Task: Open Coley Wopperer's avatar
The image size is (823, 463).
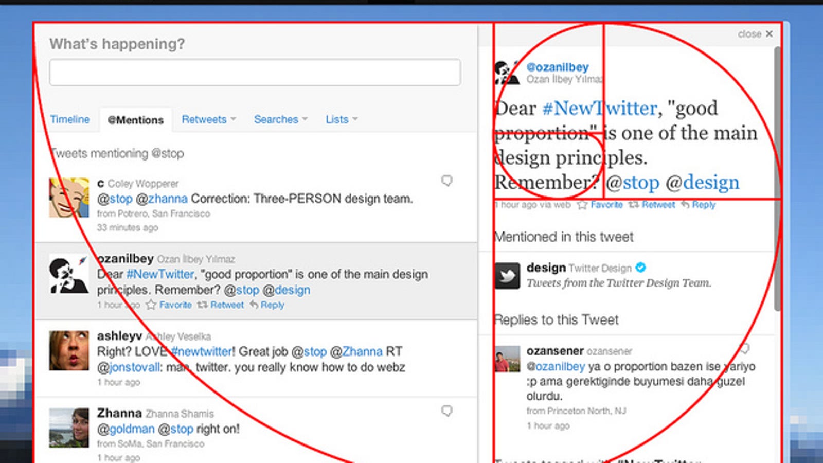Action: (69, 198)
